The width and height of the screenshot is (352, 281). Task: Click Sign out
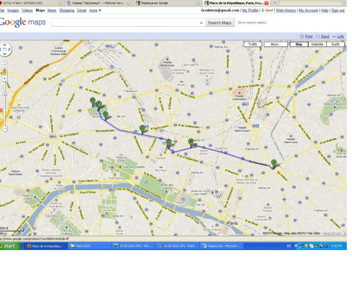coord(338,10)
